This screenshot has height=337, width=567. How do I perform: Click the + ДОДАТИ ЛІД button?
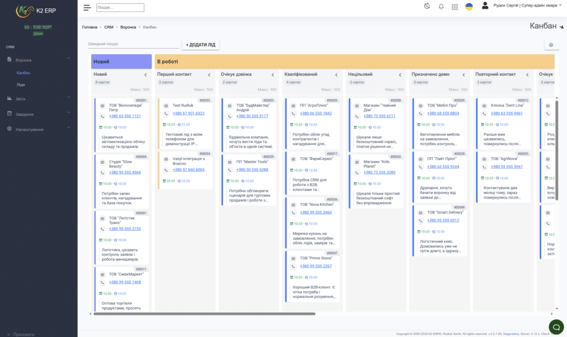200,45
